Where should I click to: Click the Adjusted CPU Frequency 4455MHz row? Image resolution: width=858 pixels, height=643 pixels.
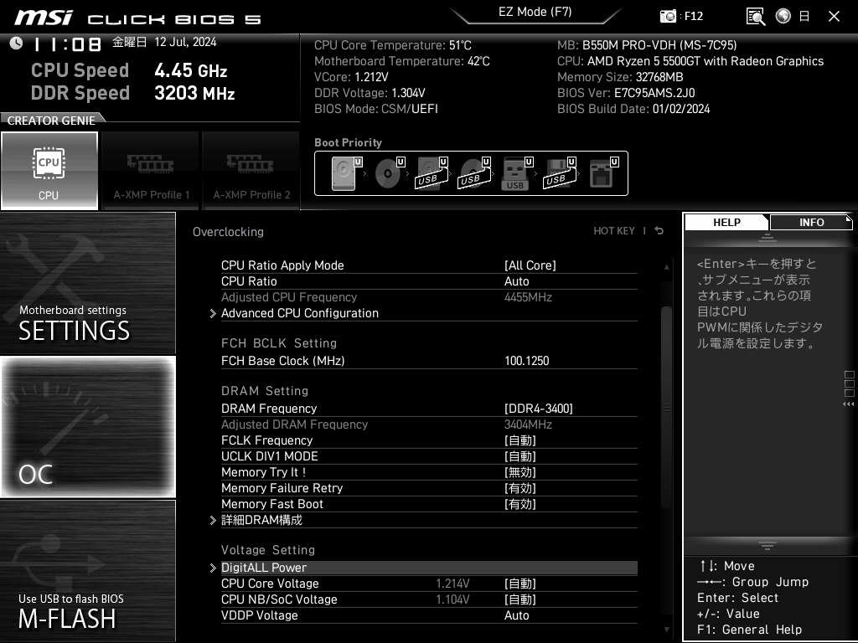[x=429, y=297]
